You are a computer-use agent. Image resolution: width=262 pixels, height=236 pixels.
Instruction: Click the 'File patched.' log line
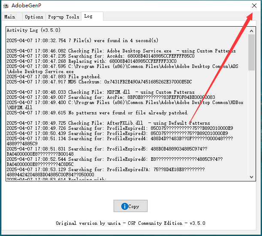pos(54,77)
